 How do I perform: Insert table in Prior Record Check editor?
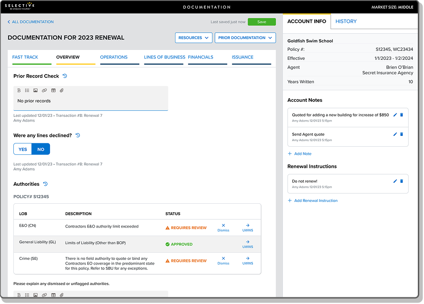[53, 90]
